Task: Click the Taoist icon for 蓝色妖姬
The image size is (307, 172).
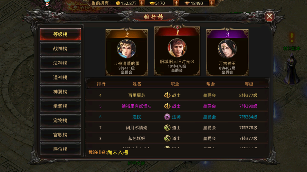Action: click(167, 138)
